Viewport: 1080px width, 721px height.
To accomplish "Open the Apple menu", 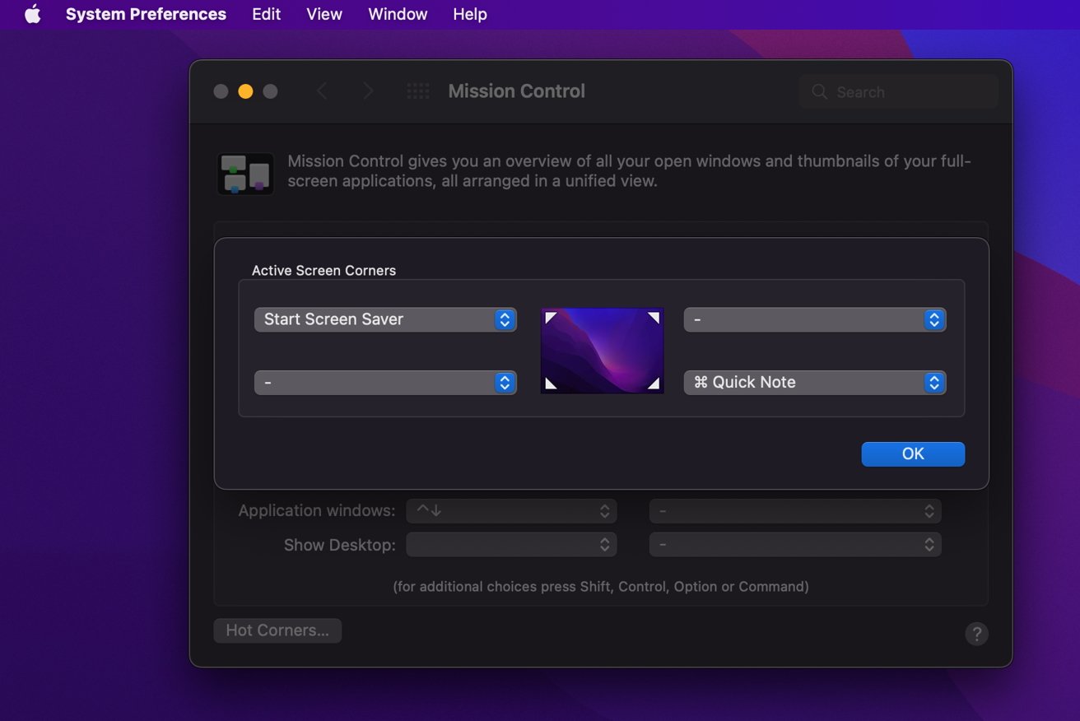I will pos(32,14).
